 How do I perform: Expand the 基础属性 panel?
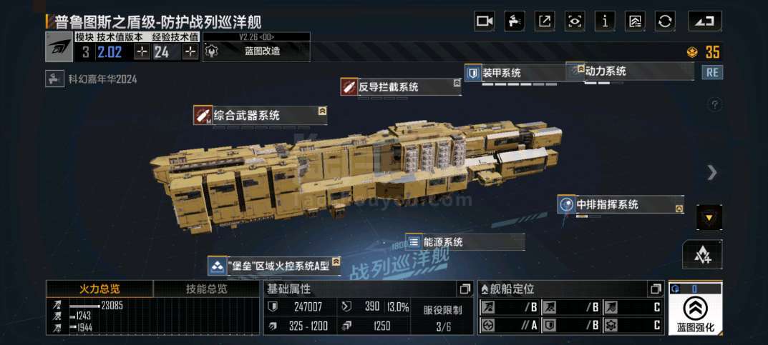point(465,289)
